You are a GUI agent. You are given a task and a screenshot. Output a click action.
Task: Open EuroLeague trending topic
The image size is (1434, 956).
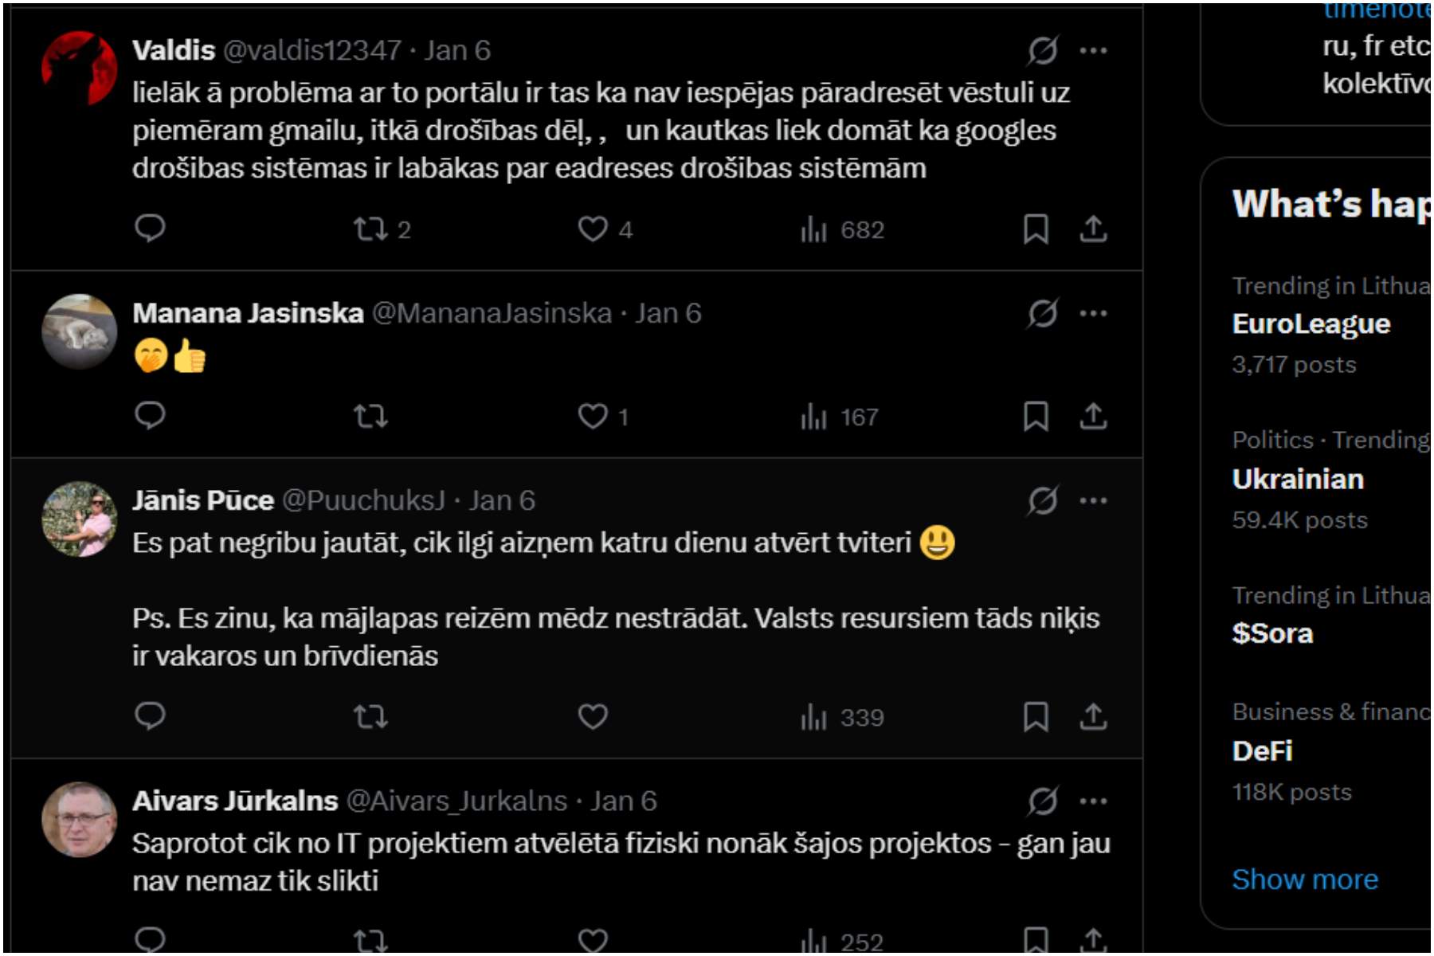[1311, 324]
